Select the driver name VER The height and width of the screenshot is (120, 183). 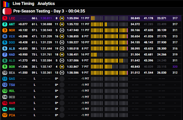(x=12, y=37)
